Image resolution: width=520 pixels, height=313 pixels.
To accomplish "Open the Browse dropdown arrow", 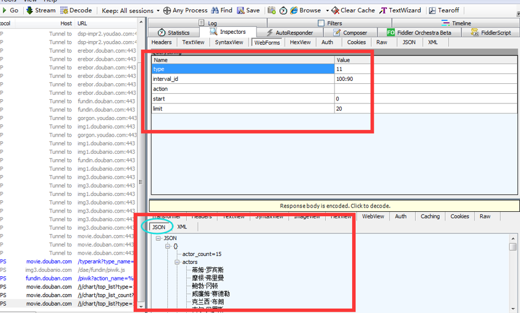I will coord(327,10).
